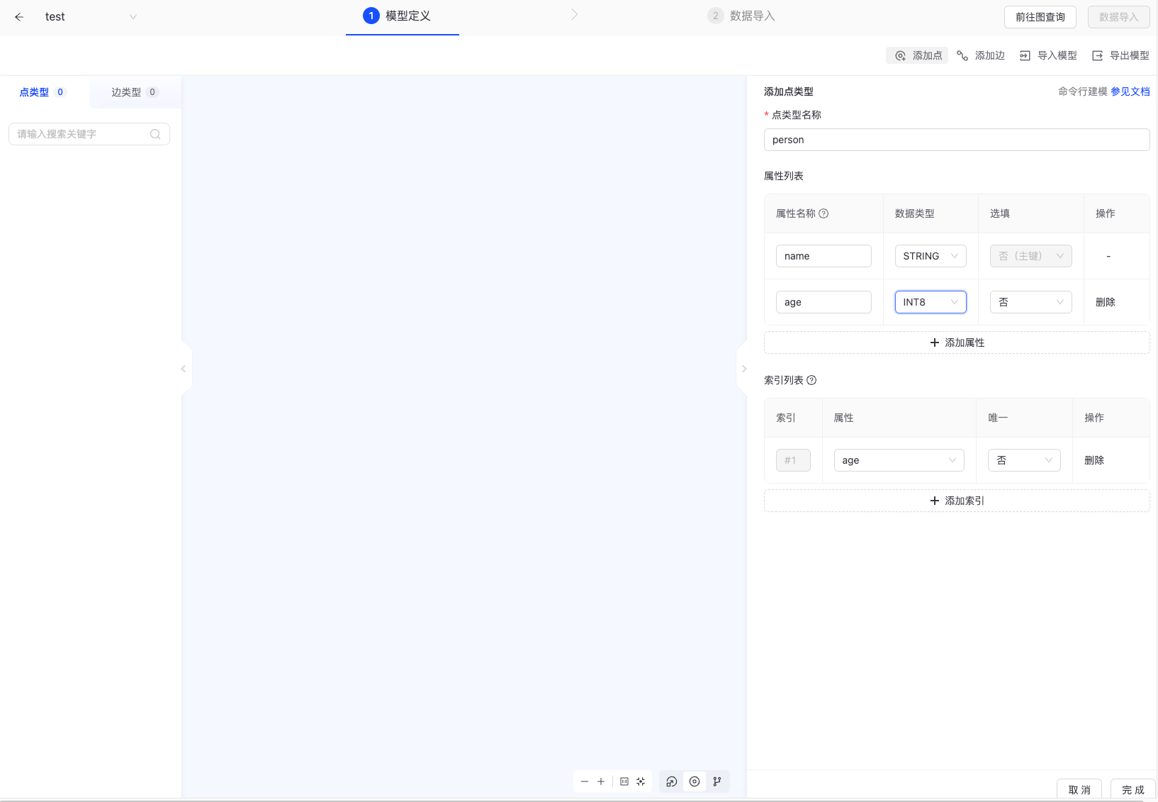Switch to the 边类型 tab
Viewport: 1158px width, 802px height.
(135, 92)
